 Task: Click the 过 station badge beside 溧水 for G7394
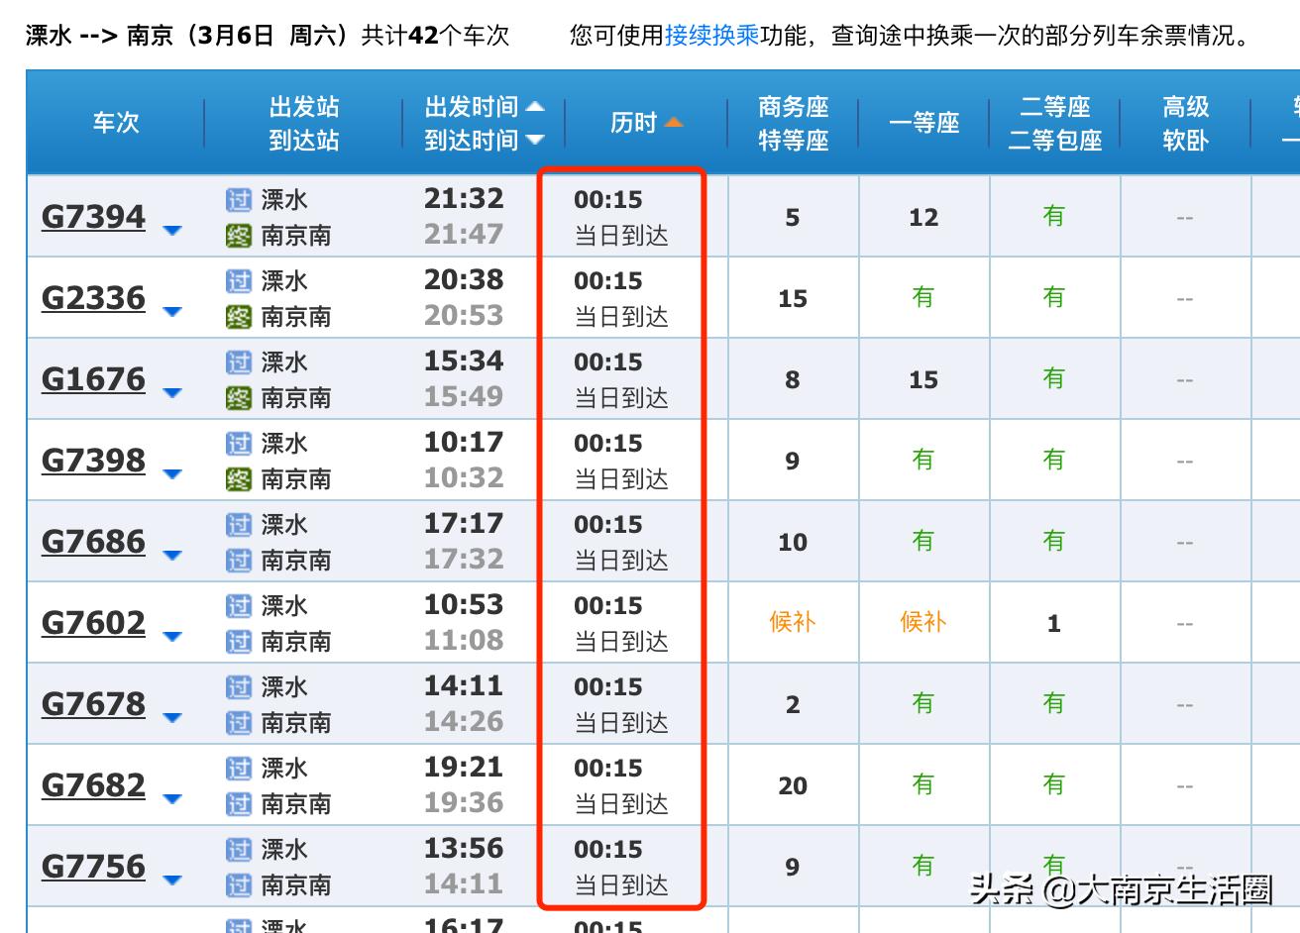click(239, 199)
